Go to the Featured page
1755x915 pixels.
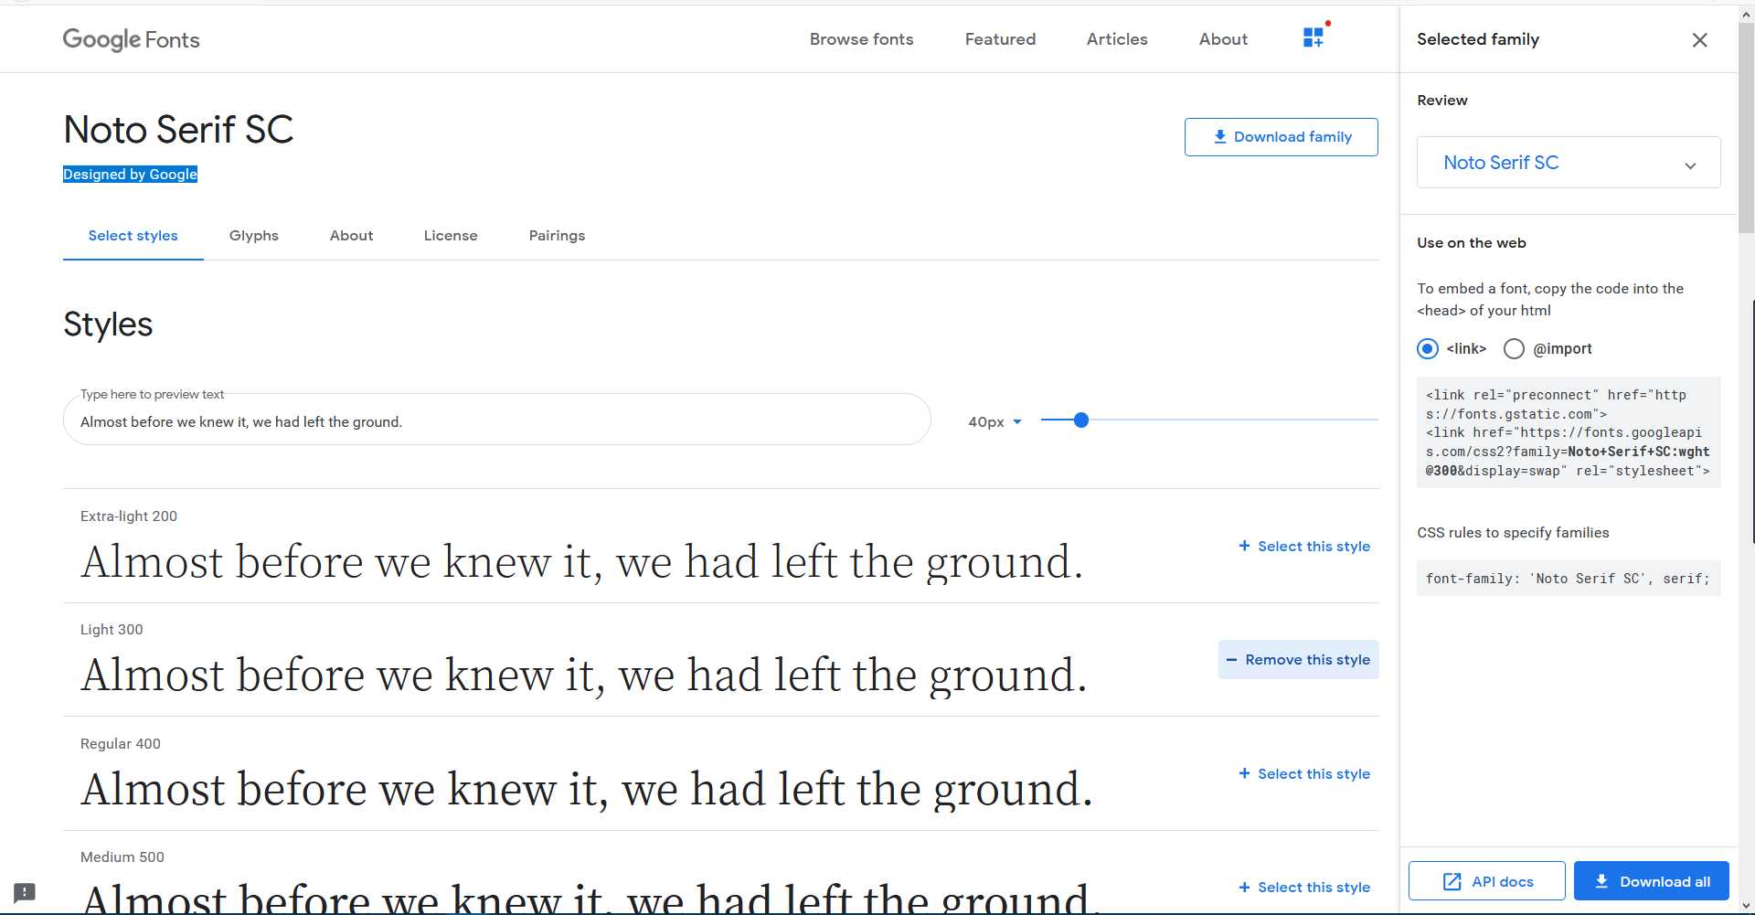(1000, 39)
